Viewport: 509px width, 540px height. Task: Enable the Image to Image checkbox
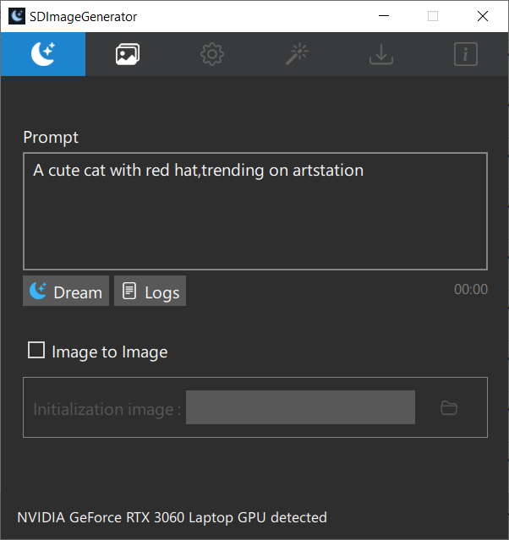click(36, 350)
